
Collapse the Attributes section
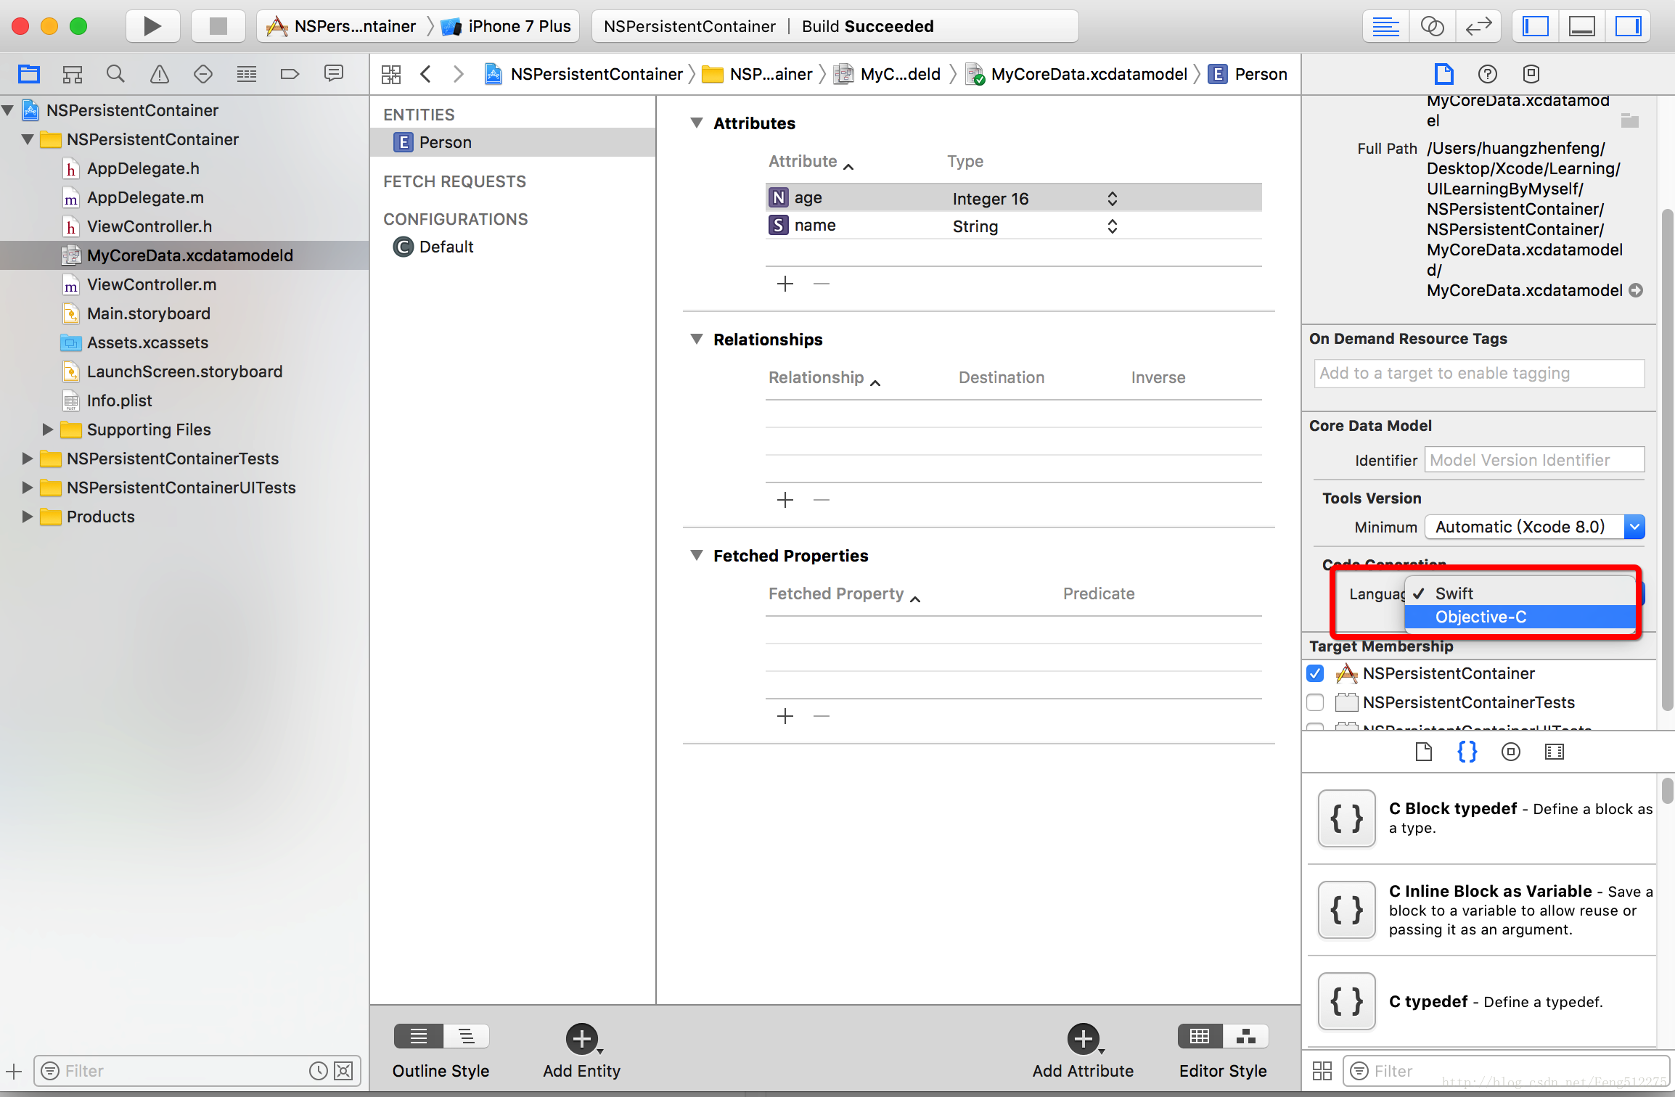[697, 123]
